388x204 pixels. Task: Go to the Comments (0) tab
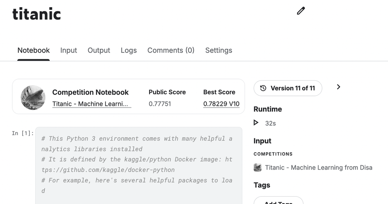(x=171, y=51)
